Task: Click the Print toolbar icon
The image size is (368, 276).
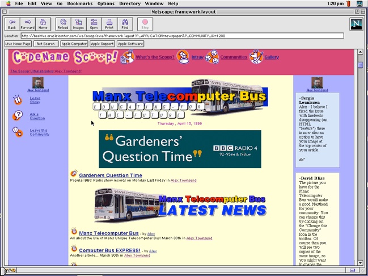Action: [x=109, y=24]
